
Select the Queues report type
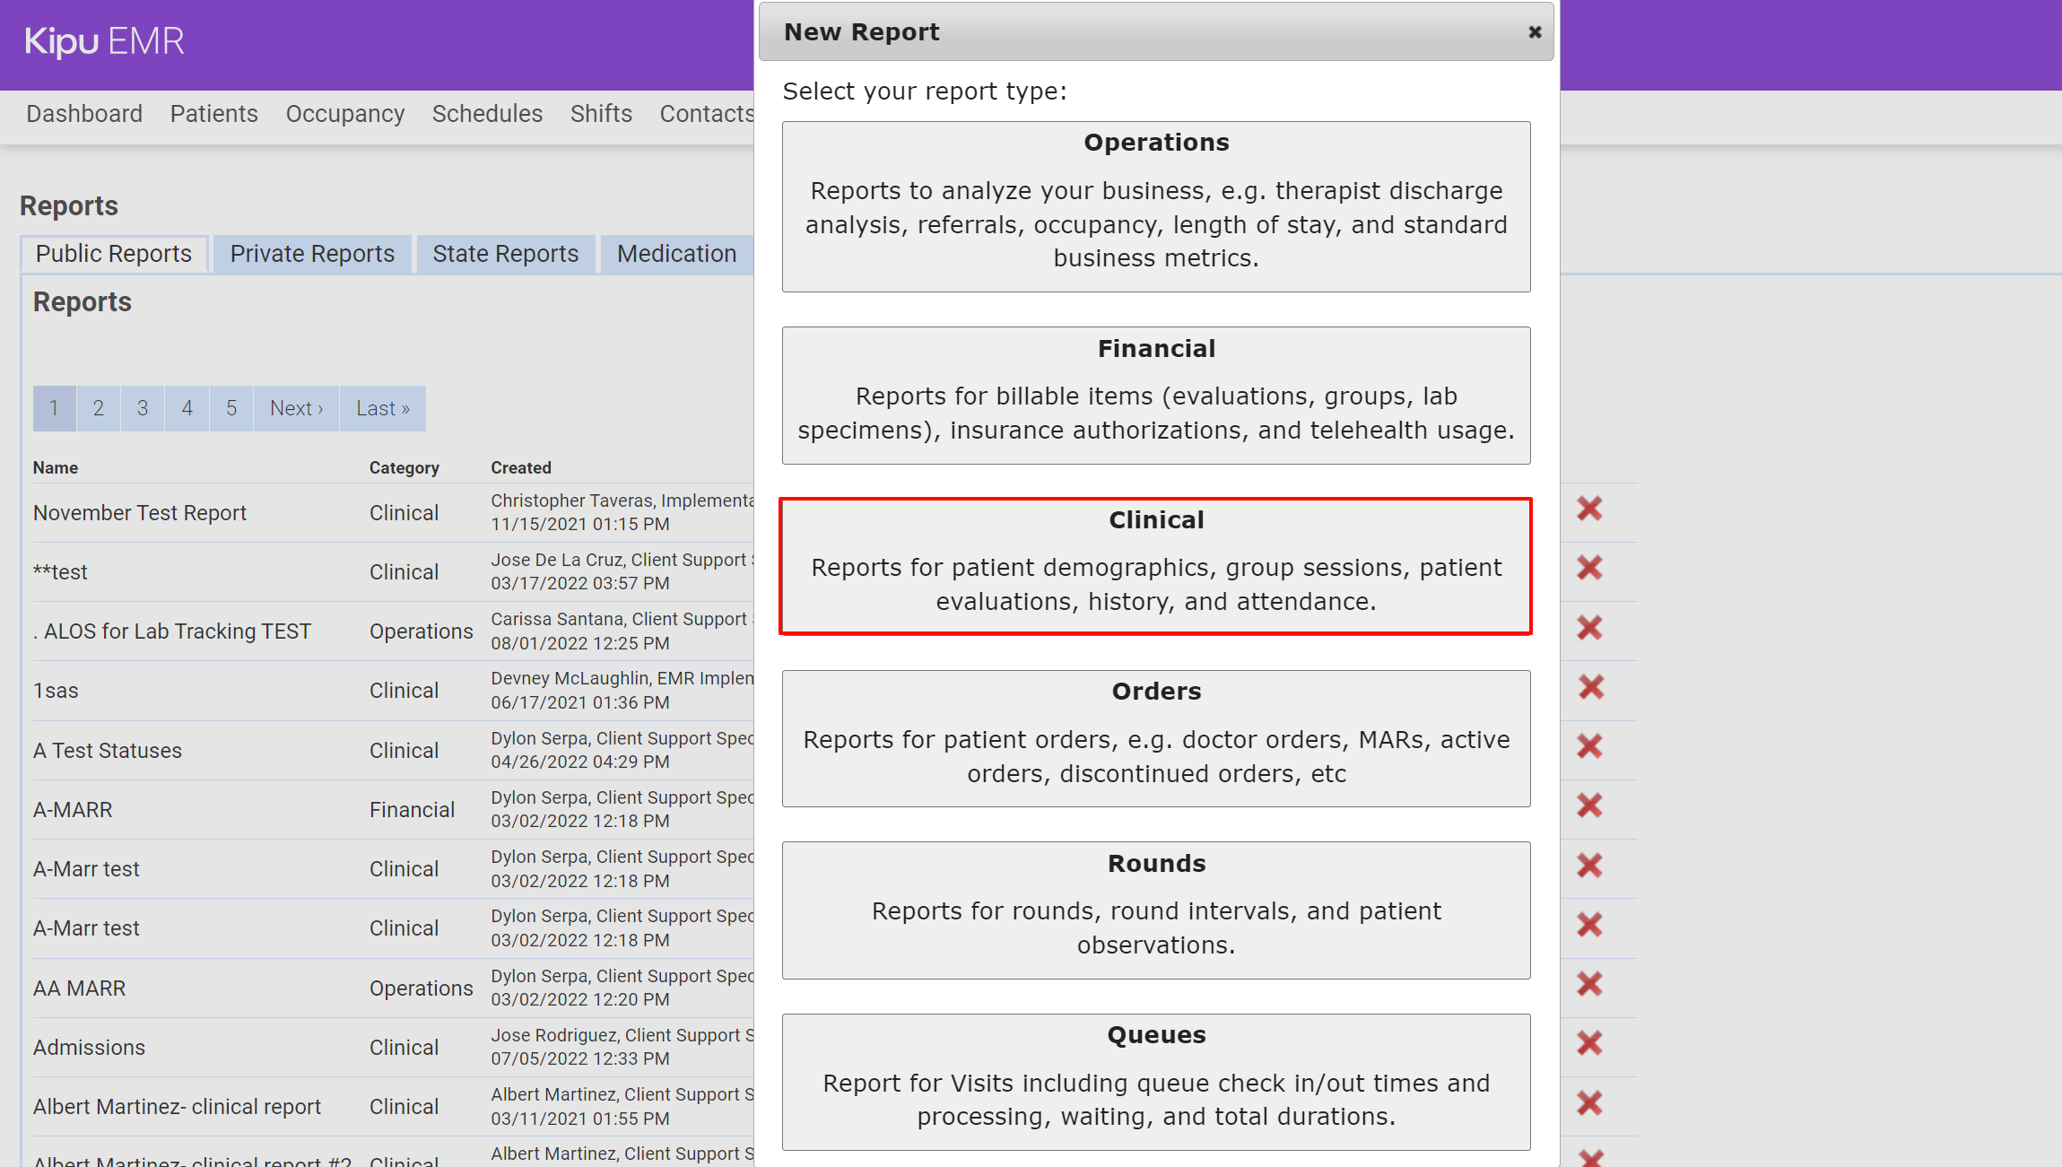(x=1155, y=1081)
